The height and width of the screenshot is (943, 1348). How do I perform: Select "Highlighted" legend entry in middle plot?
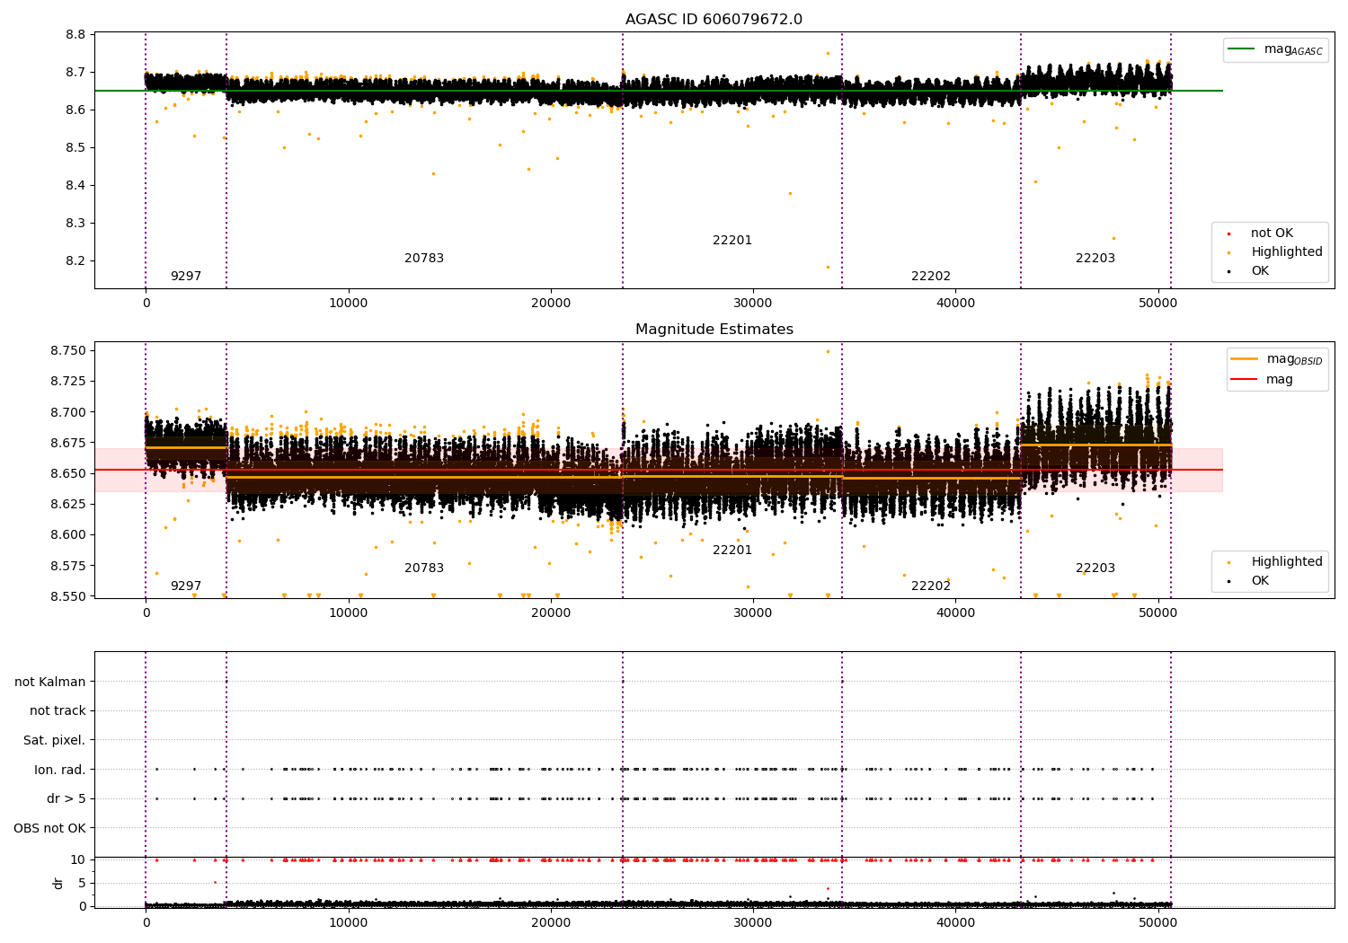(1287, 562)
